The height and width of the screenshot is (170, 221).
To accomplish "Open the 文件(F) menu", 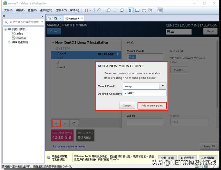I will pyautogui.click(x=8, y=10).
